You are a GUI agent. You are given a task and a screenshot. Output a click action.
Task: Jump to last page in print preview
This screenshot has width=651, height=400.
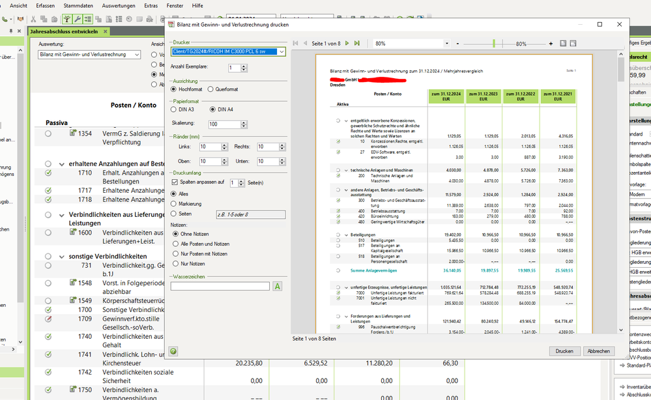(x=357, y=43)
